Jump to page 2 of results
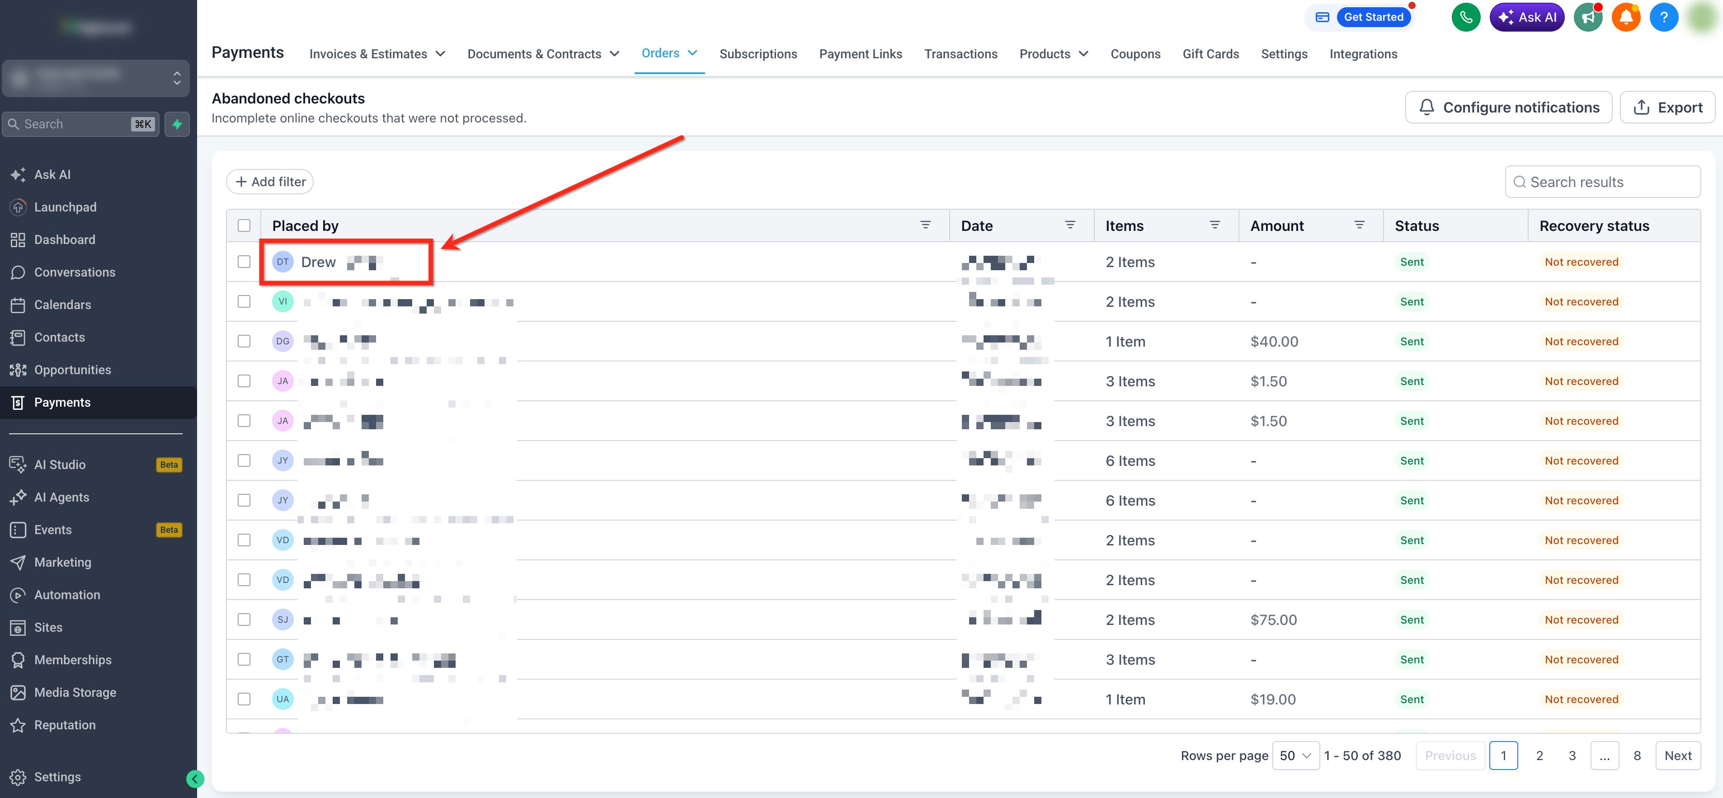Viewport: 1723px width, 798px height. [1539, 756]
